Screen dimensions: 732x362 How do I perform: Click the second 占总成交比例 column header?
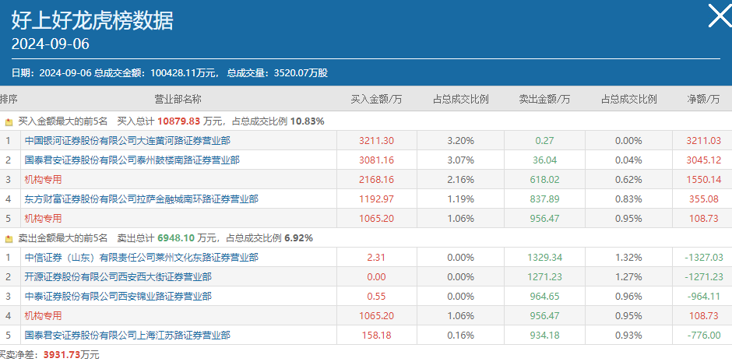629,99
